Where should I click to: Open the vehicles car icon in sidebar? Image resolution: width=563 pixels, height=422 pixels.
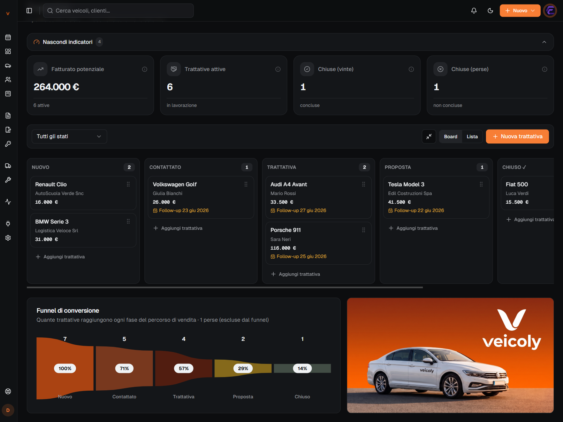coord(8,65)
